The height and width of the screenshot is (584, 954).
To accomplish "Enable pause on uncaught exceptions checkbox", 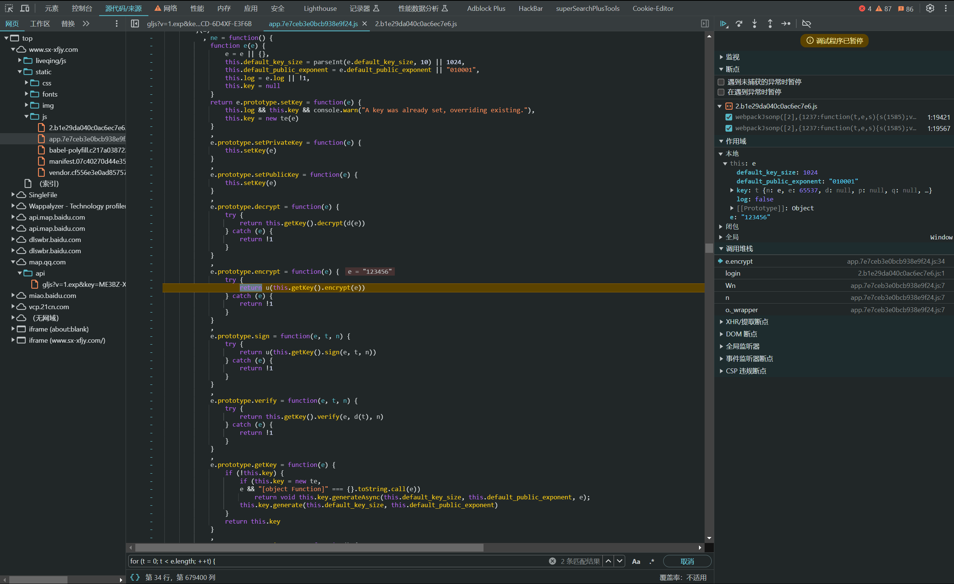I will (x=721, y=82).
